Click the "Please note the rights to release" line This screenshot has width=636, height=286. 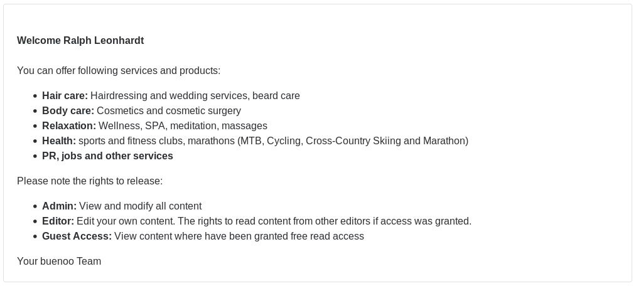pos(90,181)
